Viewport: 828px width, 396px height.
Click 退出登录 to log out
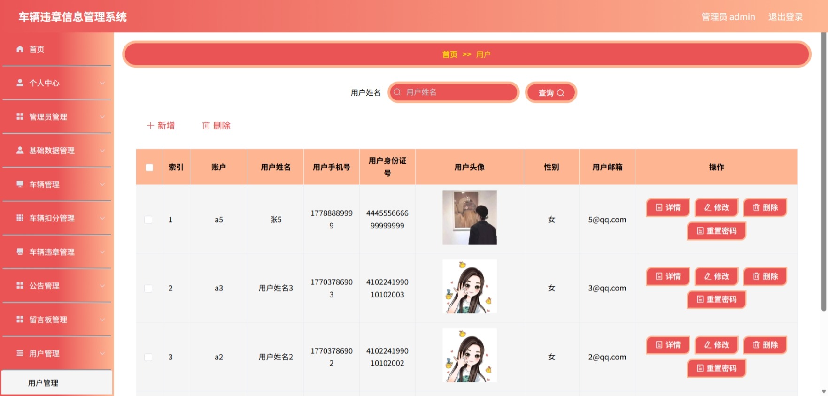pyautogui.click(x=785, y=17)
